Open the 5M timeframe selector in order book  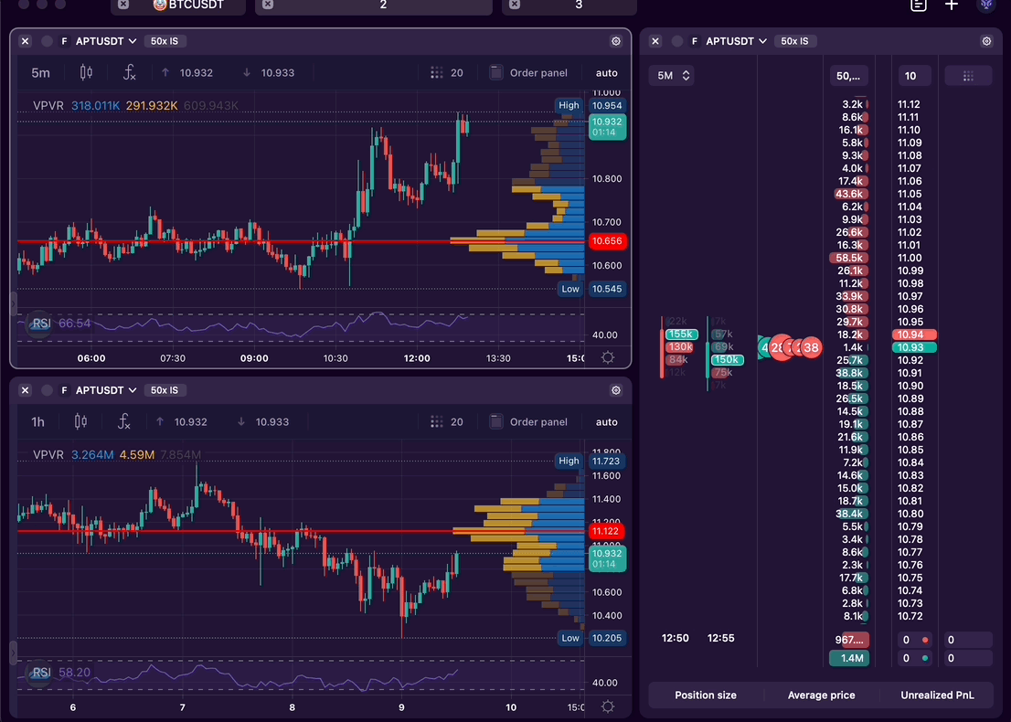point(671,76)
